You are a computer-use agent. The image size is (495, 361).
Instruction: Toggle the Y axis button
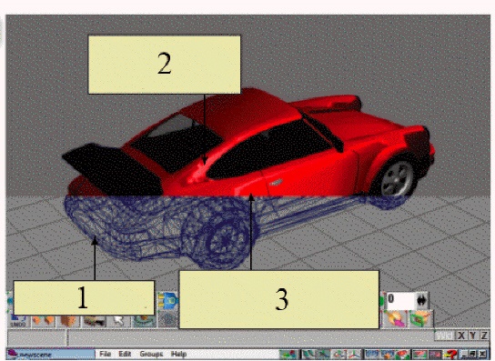tap(472, 336)
